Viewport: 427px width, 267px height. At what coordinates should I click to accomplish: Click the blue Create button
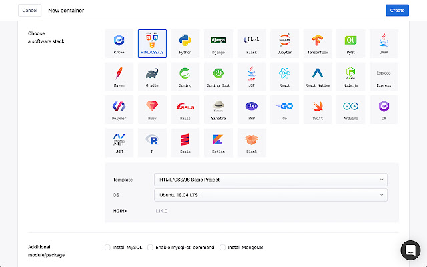pyautogui.click(x=398, y=11)
